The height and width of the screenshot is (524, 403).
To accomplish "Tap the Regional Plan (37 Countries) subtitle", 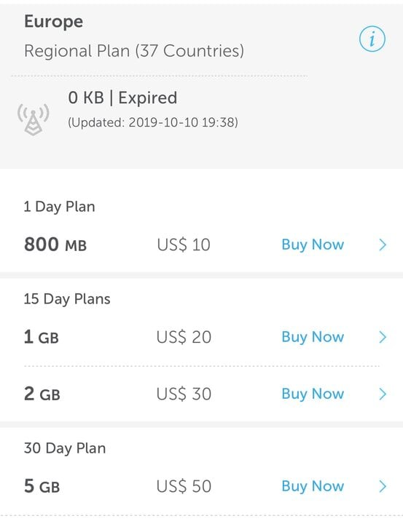I will pyautogui.click(x=134, y=52).
